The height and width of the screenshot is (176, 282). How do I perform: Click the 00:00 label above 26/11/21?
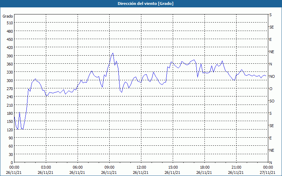click(x=14, y=168)
